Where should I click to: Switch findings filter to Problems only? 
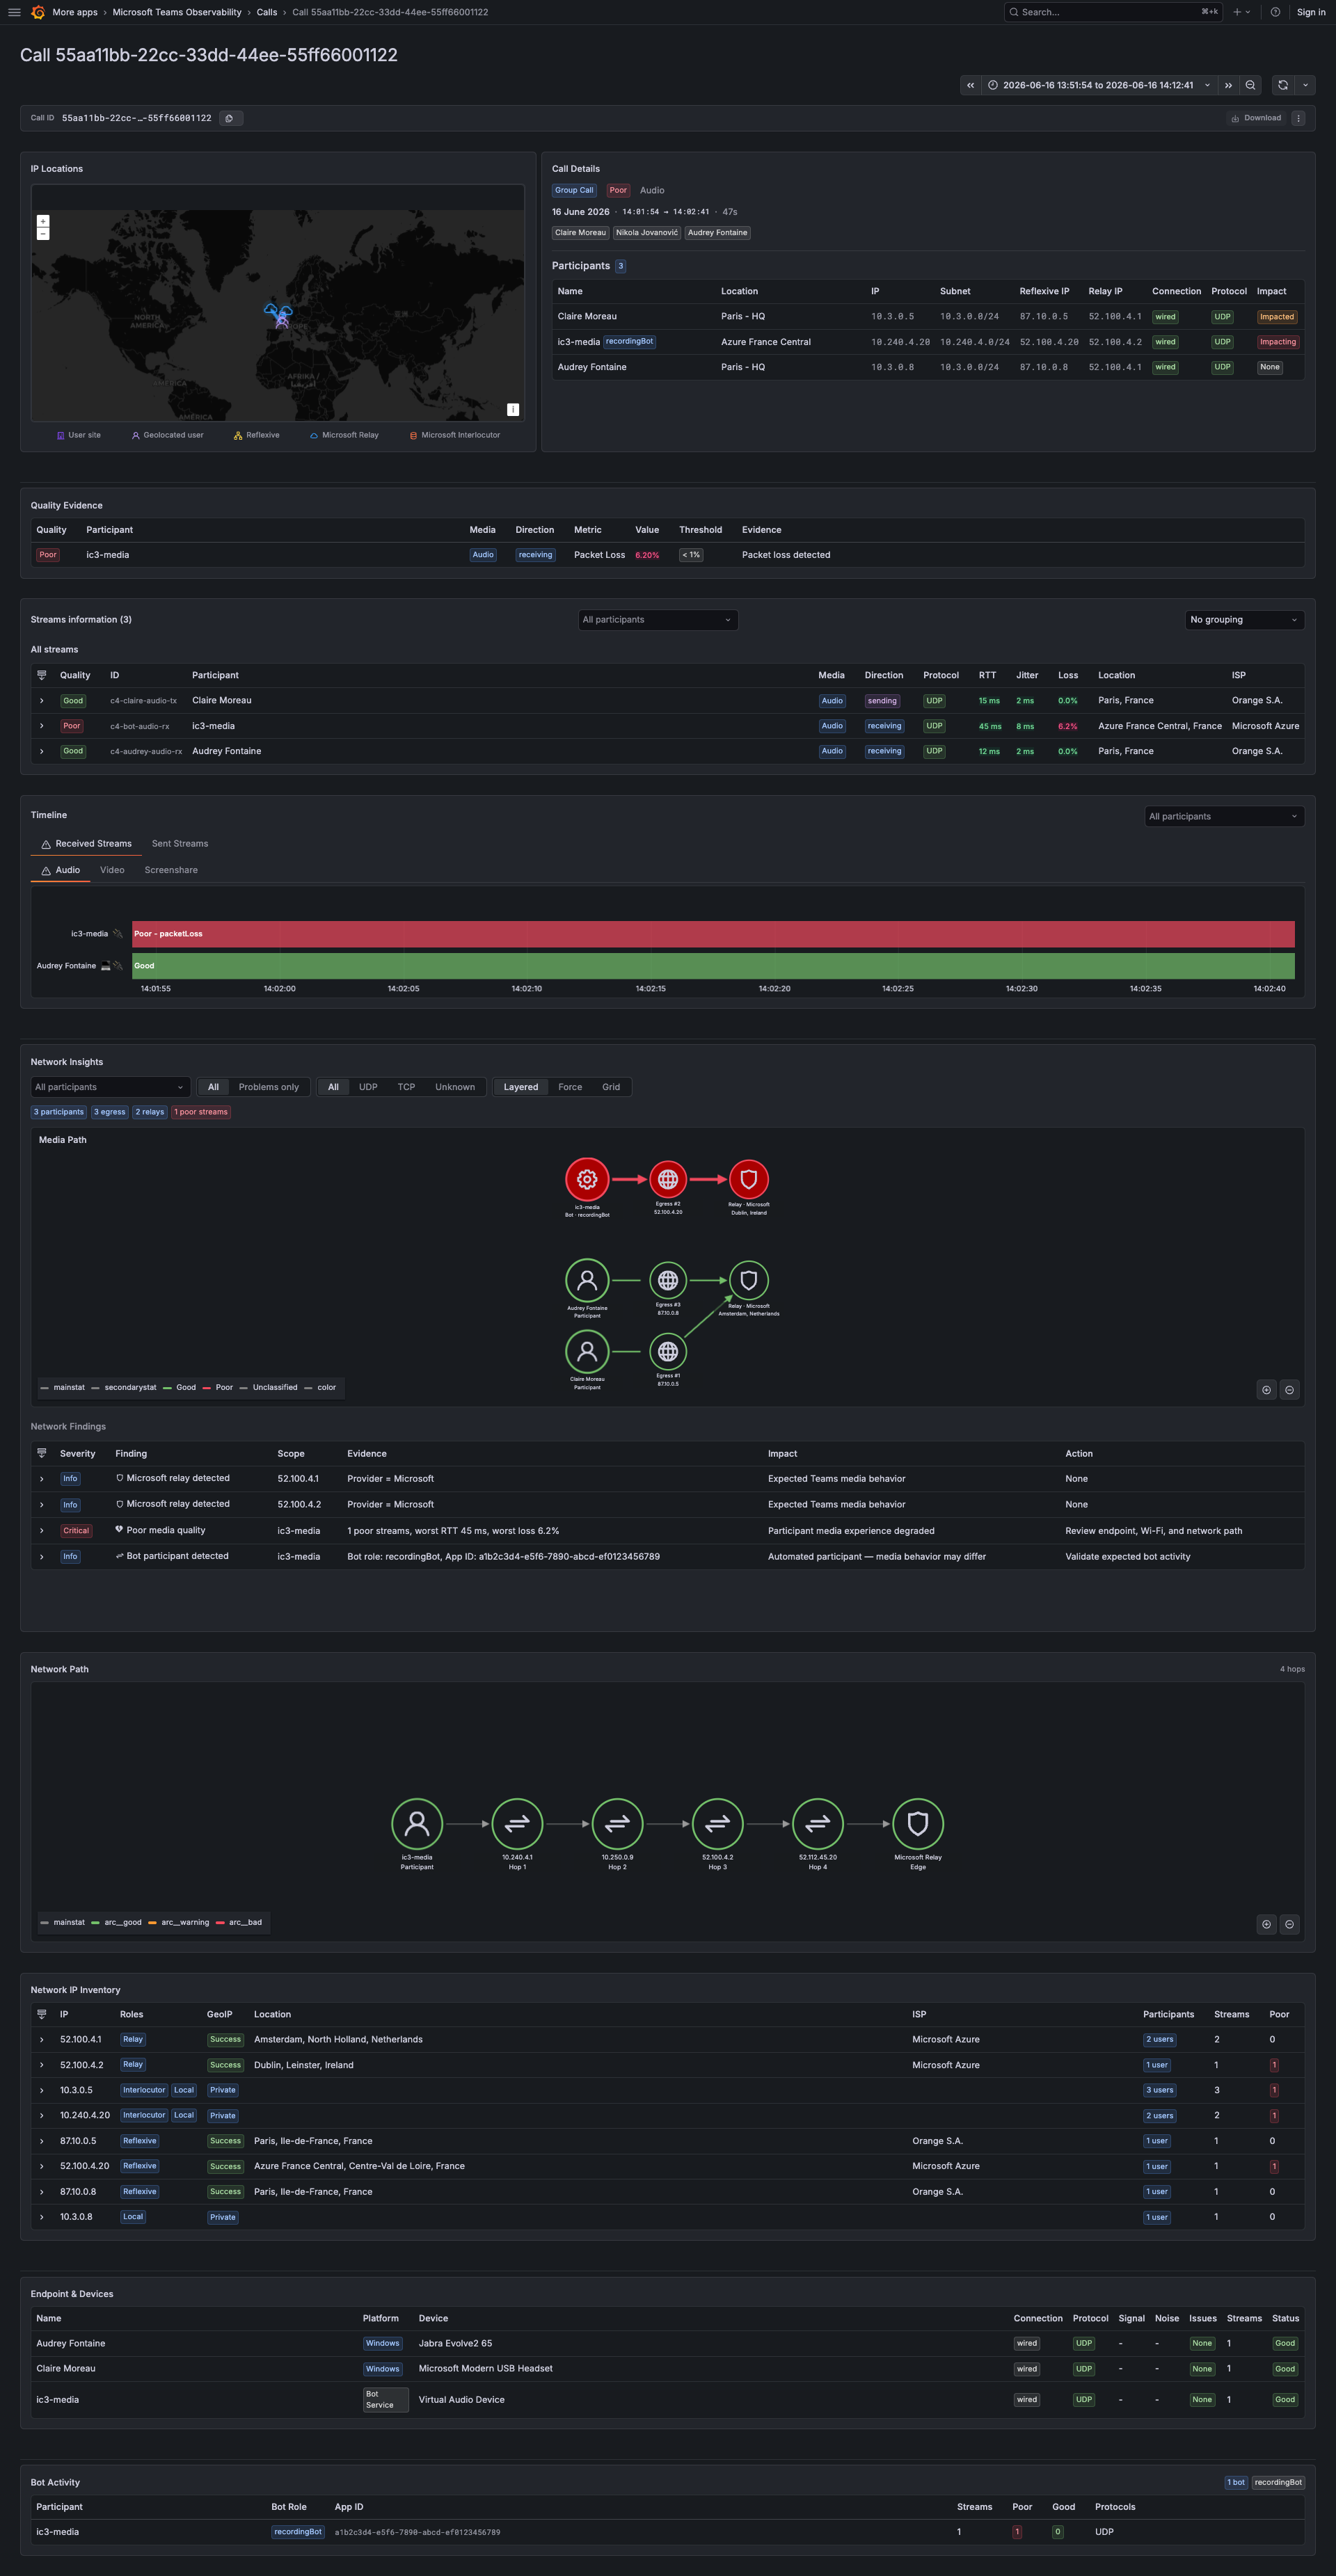(x=268, y=1087)
